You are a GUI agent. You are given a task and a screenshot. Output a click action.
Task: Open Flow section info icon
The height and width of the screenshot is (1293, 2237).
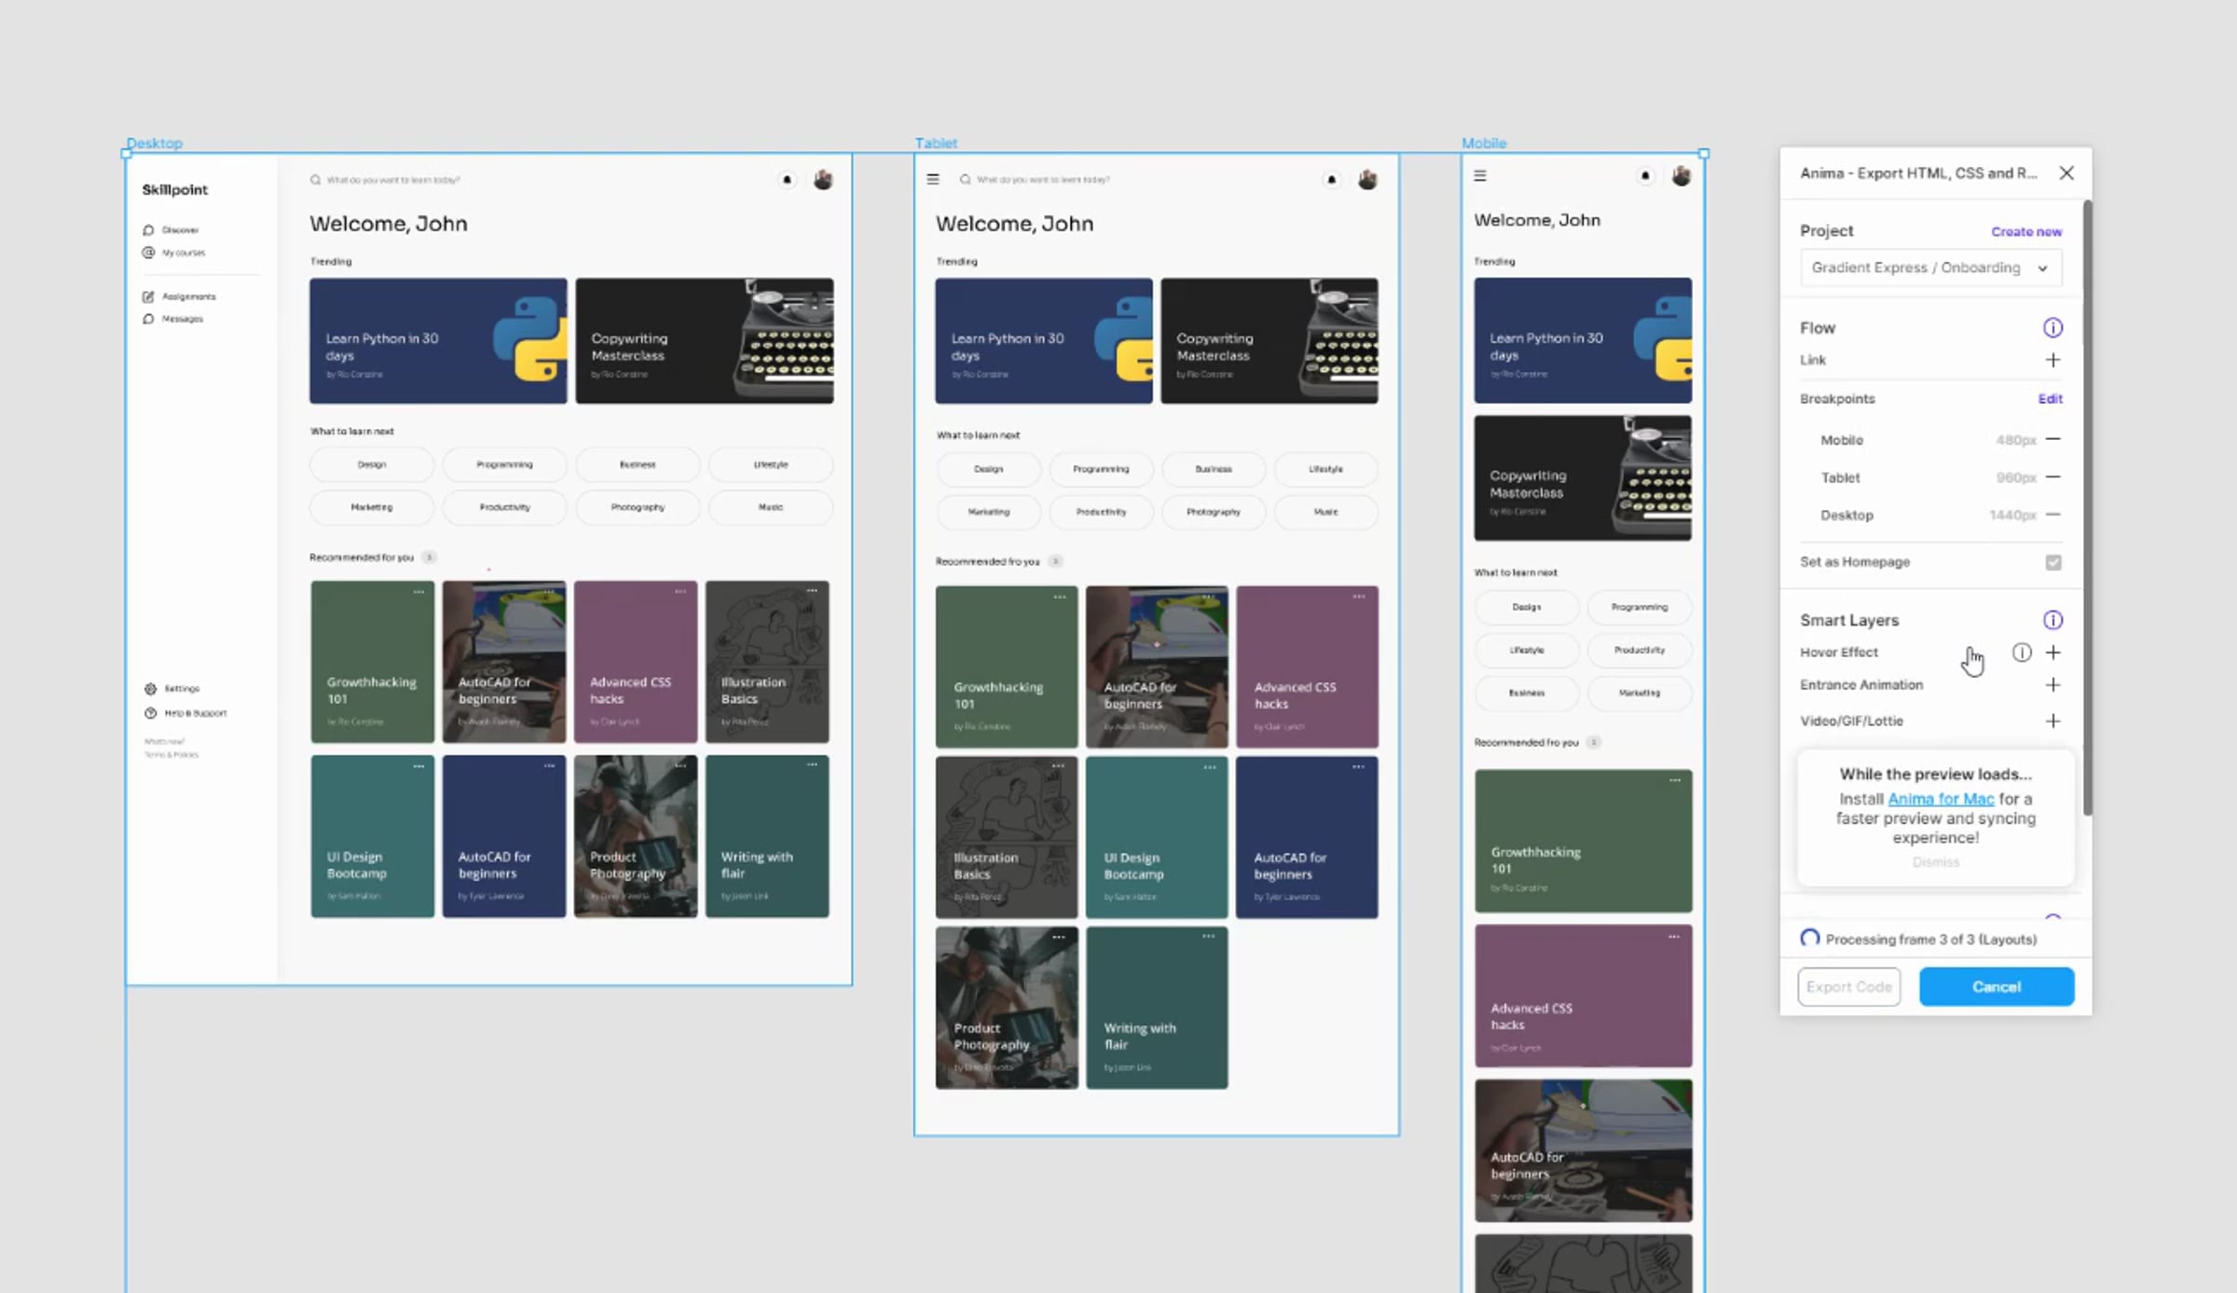pyautogui.click(x=2052, y=328)
